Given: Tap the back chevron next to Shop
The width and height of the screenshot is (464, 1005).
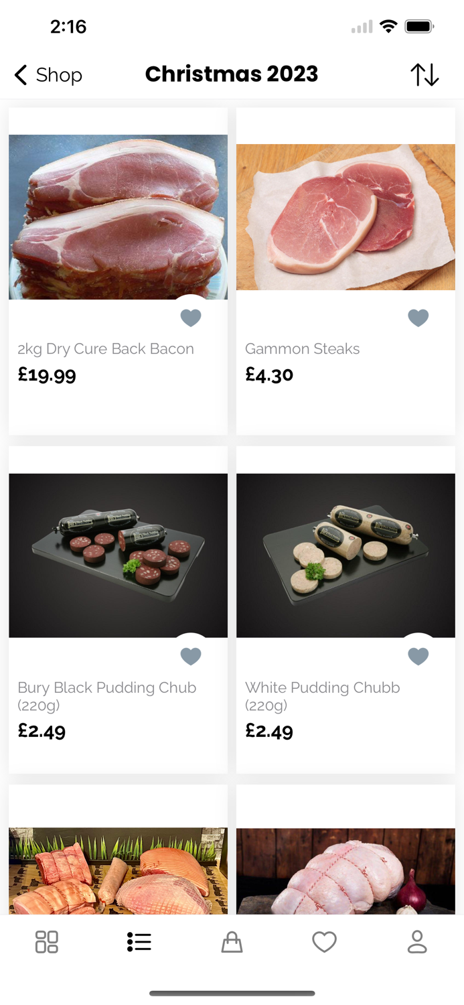Looking at the screenshot, I should 19,75.
